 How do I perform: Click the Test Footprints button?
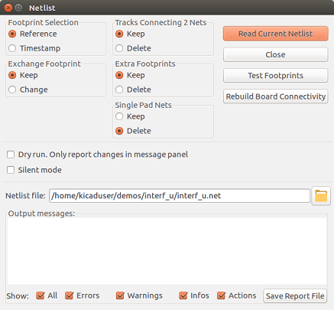275,76
